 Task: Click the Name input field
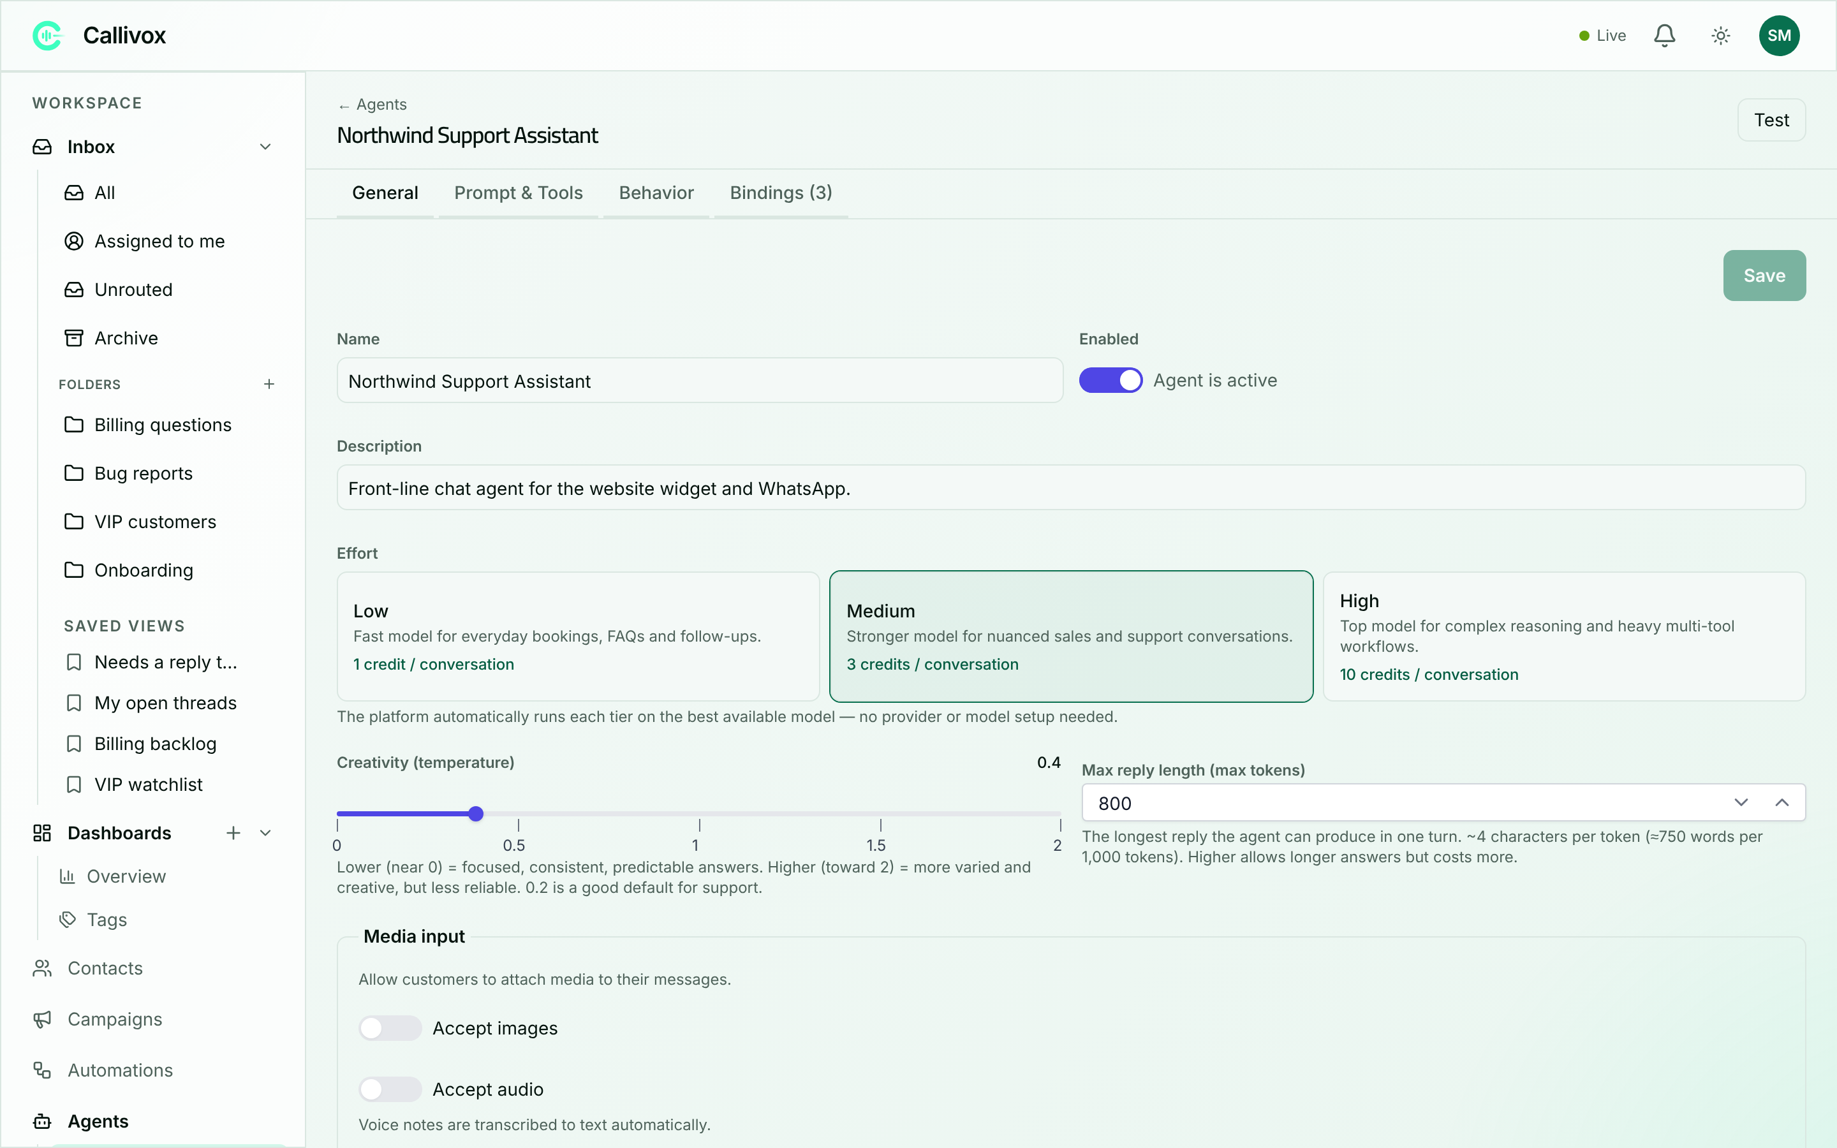coord(699,380)
